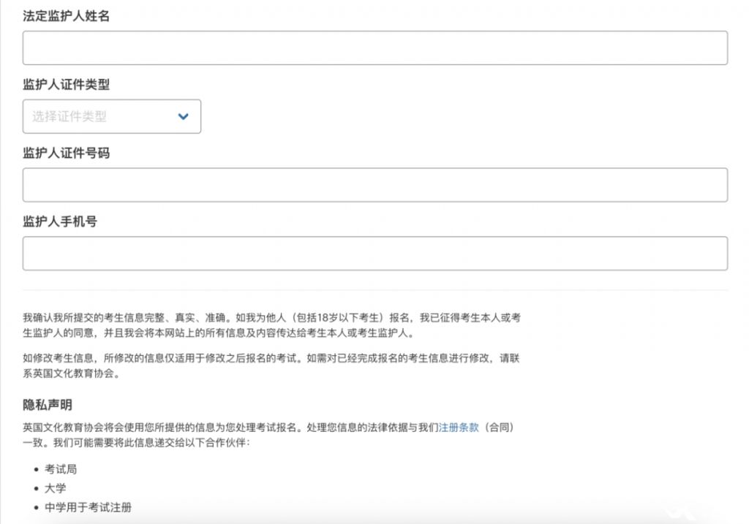Click the paragraph beginning 我确认我所提交的考生信息

coord(271,326)
